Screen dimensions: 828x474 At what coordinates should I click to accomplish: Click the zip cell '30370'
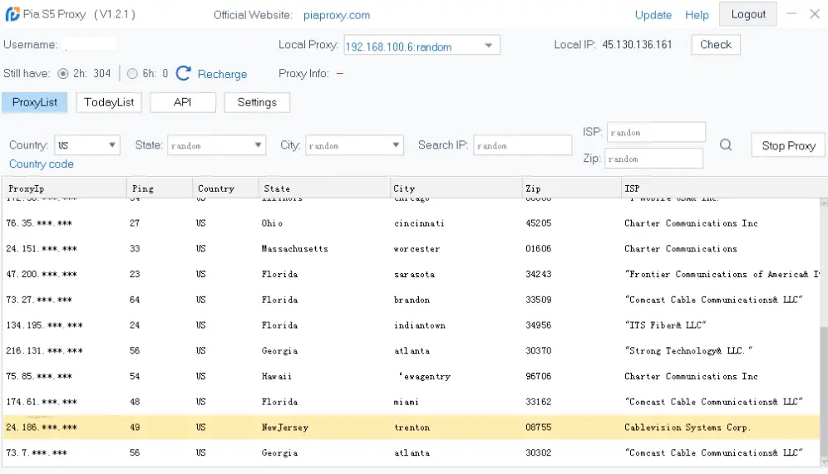(x=538, y=350)
